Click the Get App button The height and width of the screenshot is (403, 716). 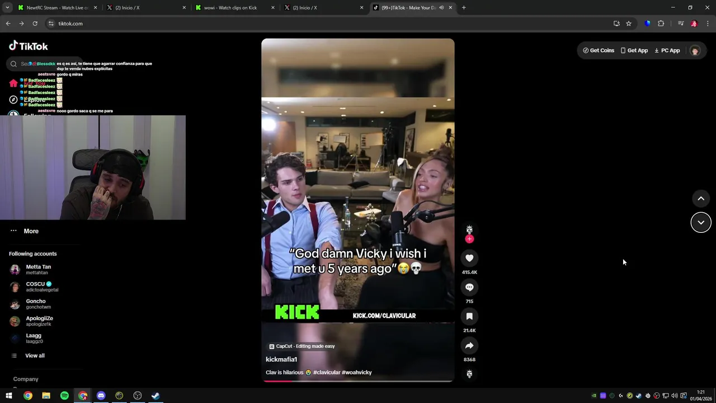(634, 50)
